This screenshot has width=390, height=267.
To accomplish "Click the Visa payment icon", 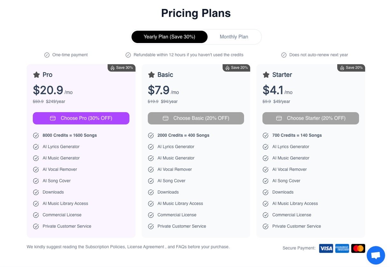I will [326, 249].
